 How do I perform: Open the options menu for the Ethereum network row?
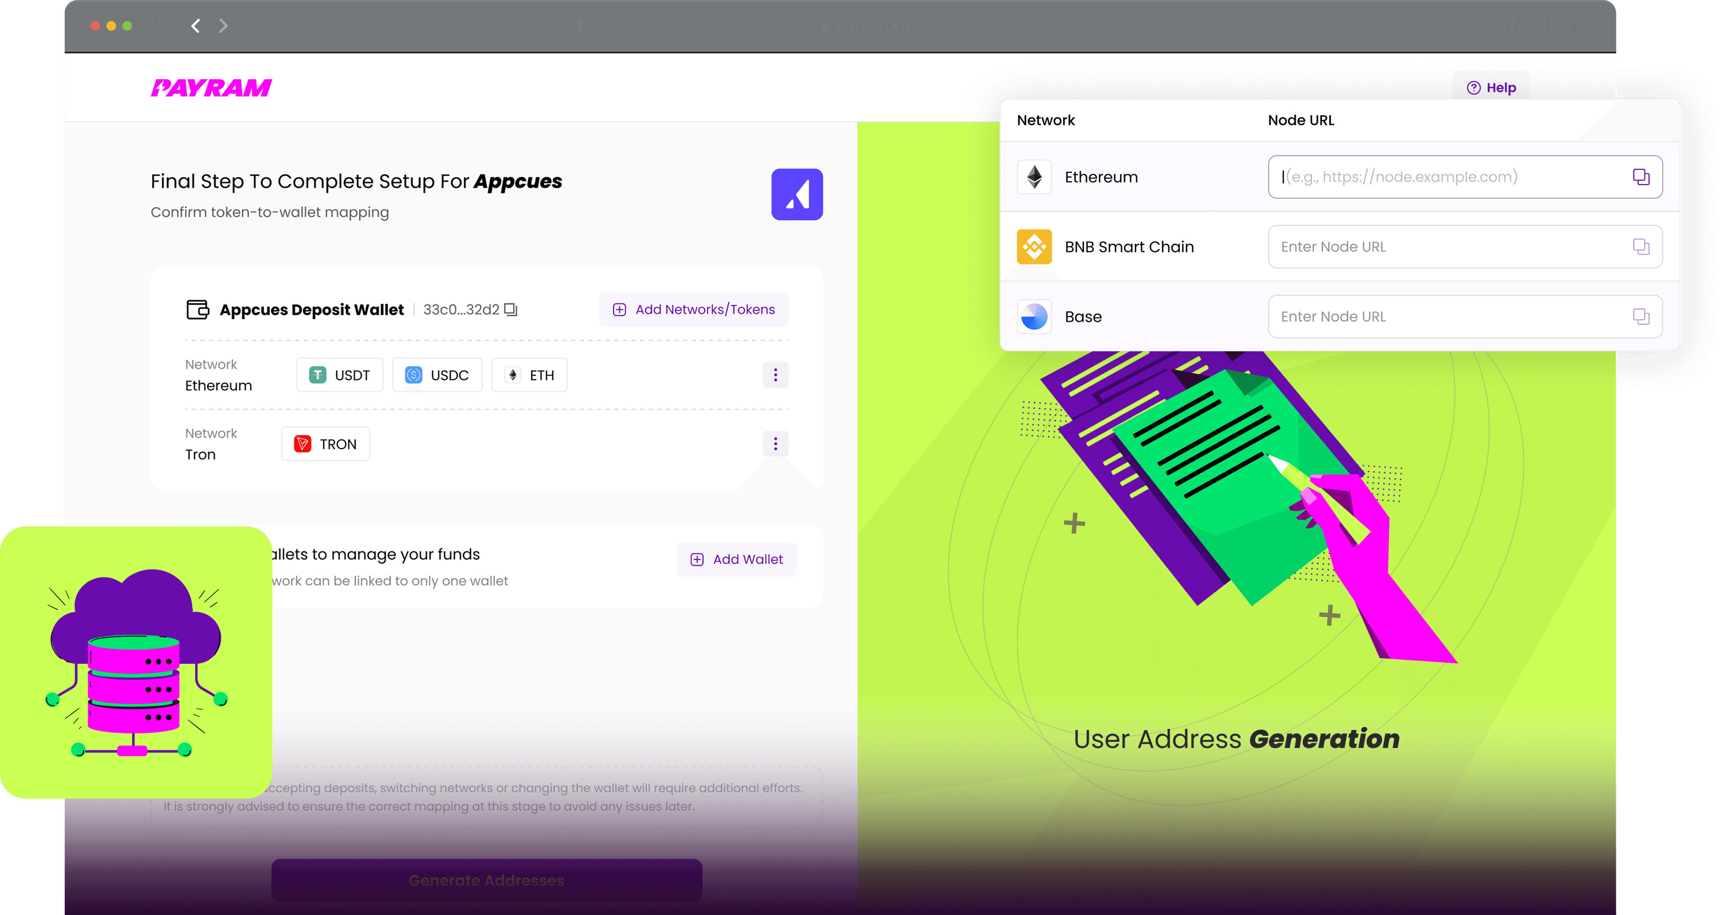tap(775, 375)
